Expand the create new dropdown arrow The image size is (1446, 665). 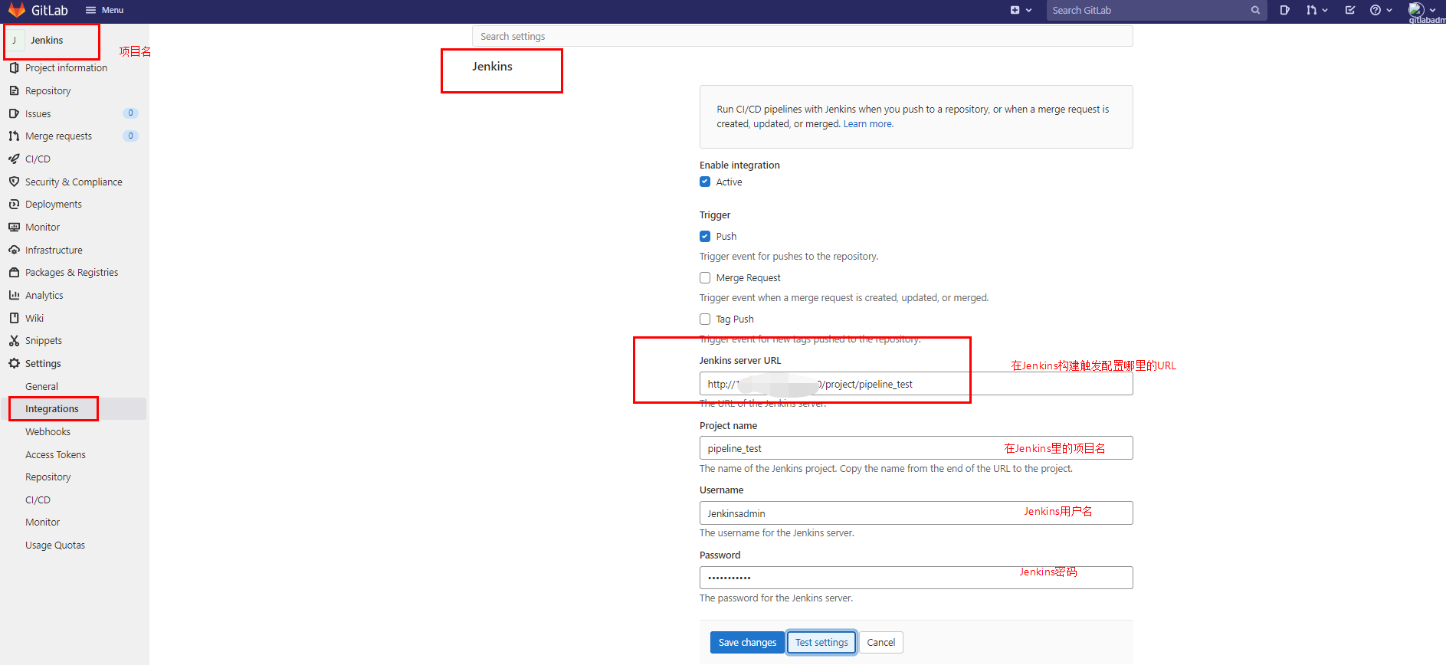[x=1028, y=10]
